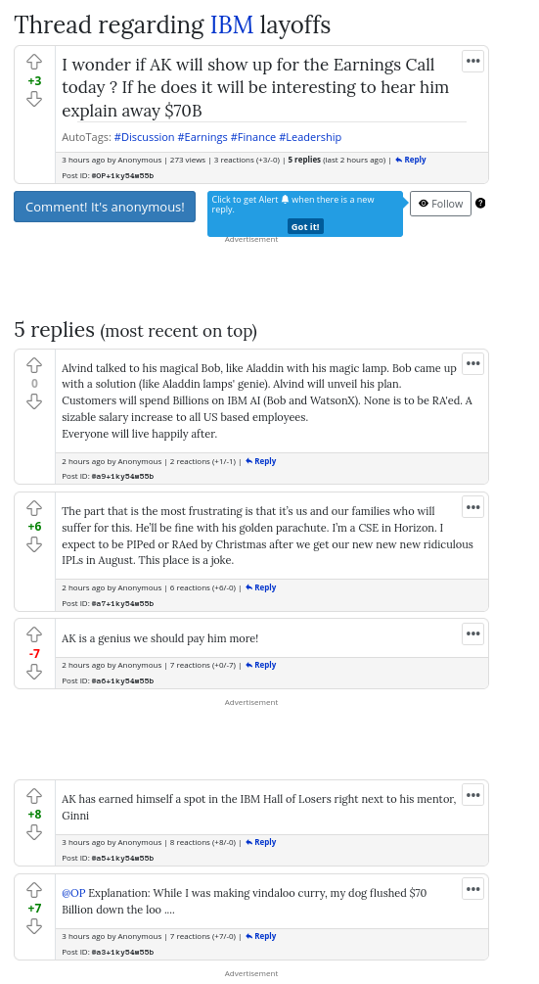Open the IBM link in the thread title
The image size is (539, 984).
pyautogui.click(x=232, y=25)
